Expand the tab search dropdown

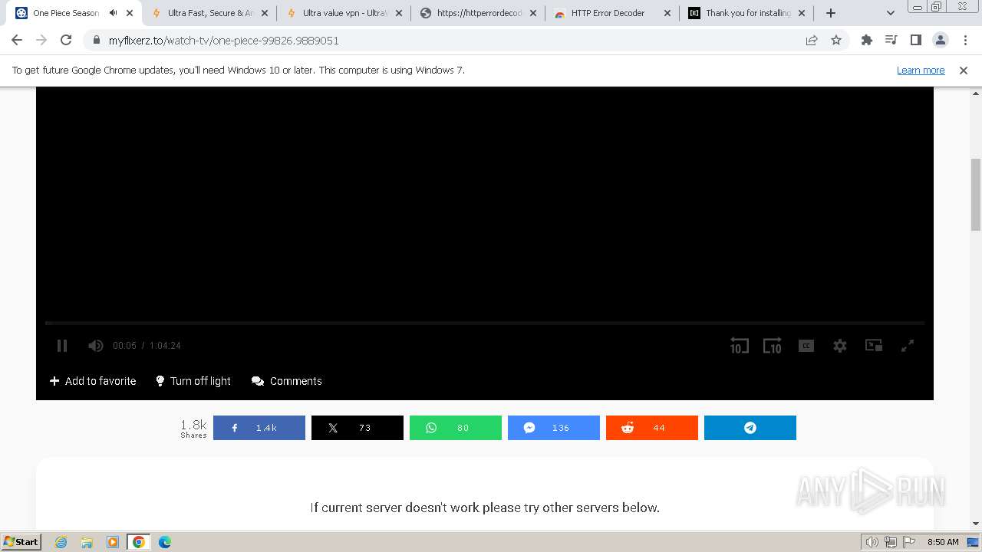tap(890, 13)
